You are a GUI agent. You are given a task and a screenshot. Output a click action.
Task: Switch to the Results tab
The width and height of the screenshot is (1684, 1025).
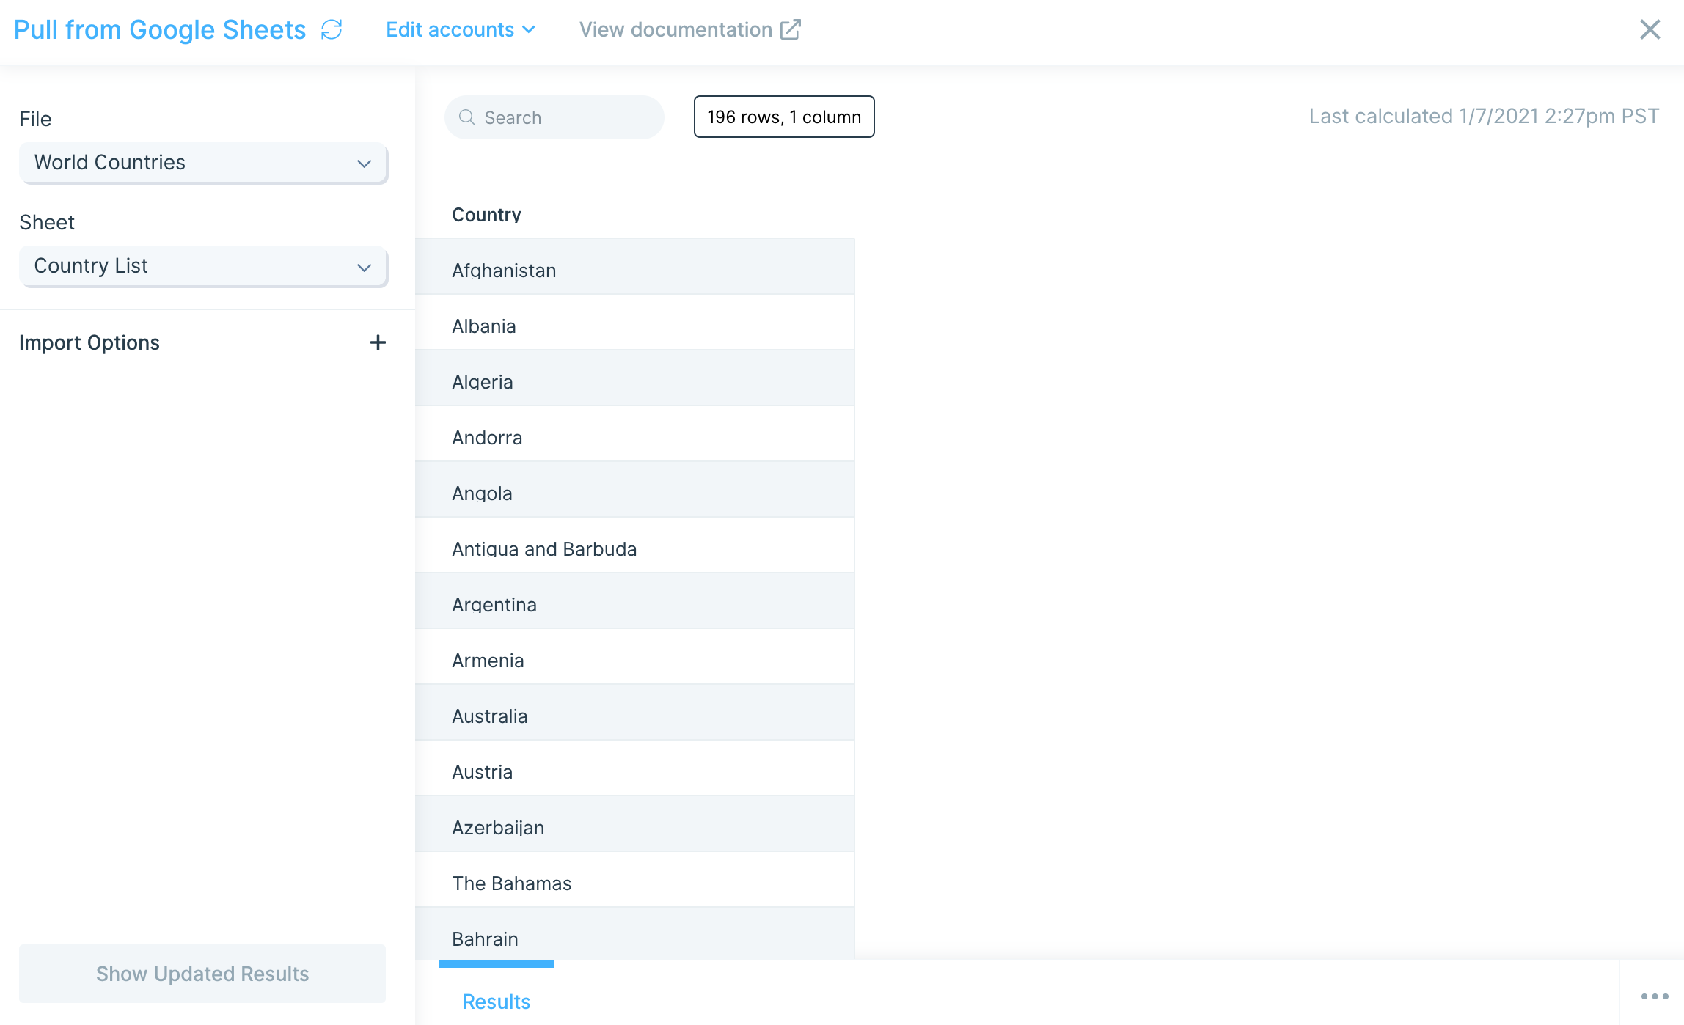click(496, 1001)
